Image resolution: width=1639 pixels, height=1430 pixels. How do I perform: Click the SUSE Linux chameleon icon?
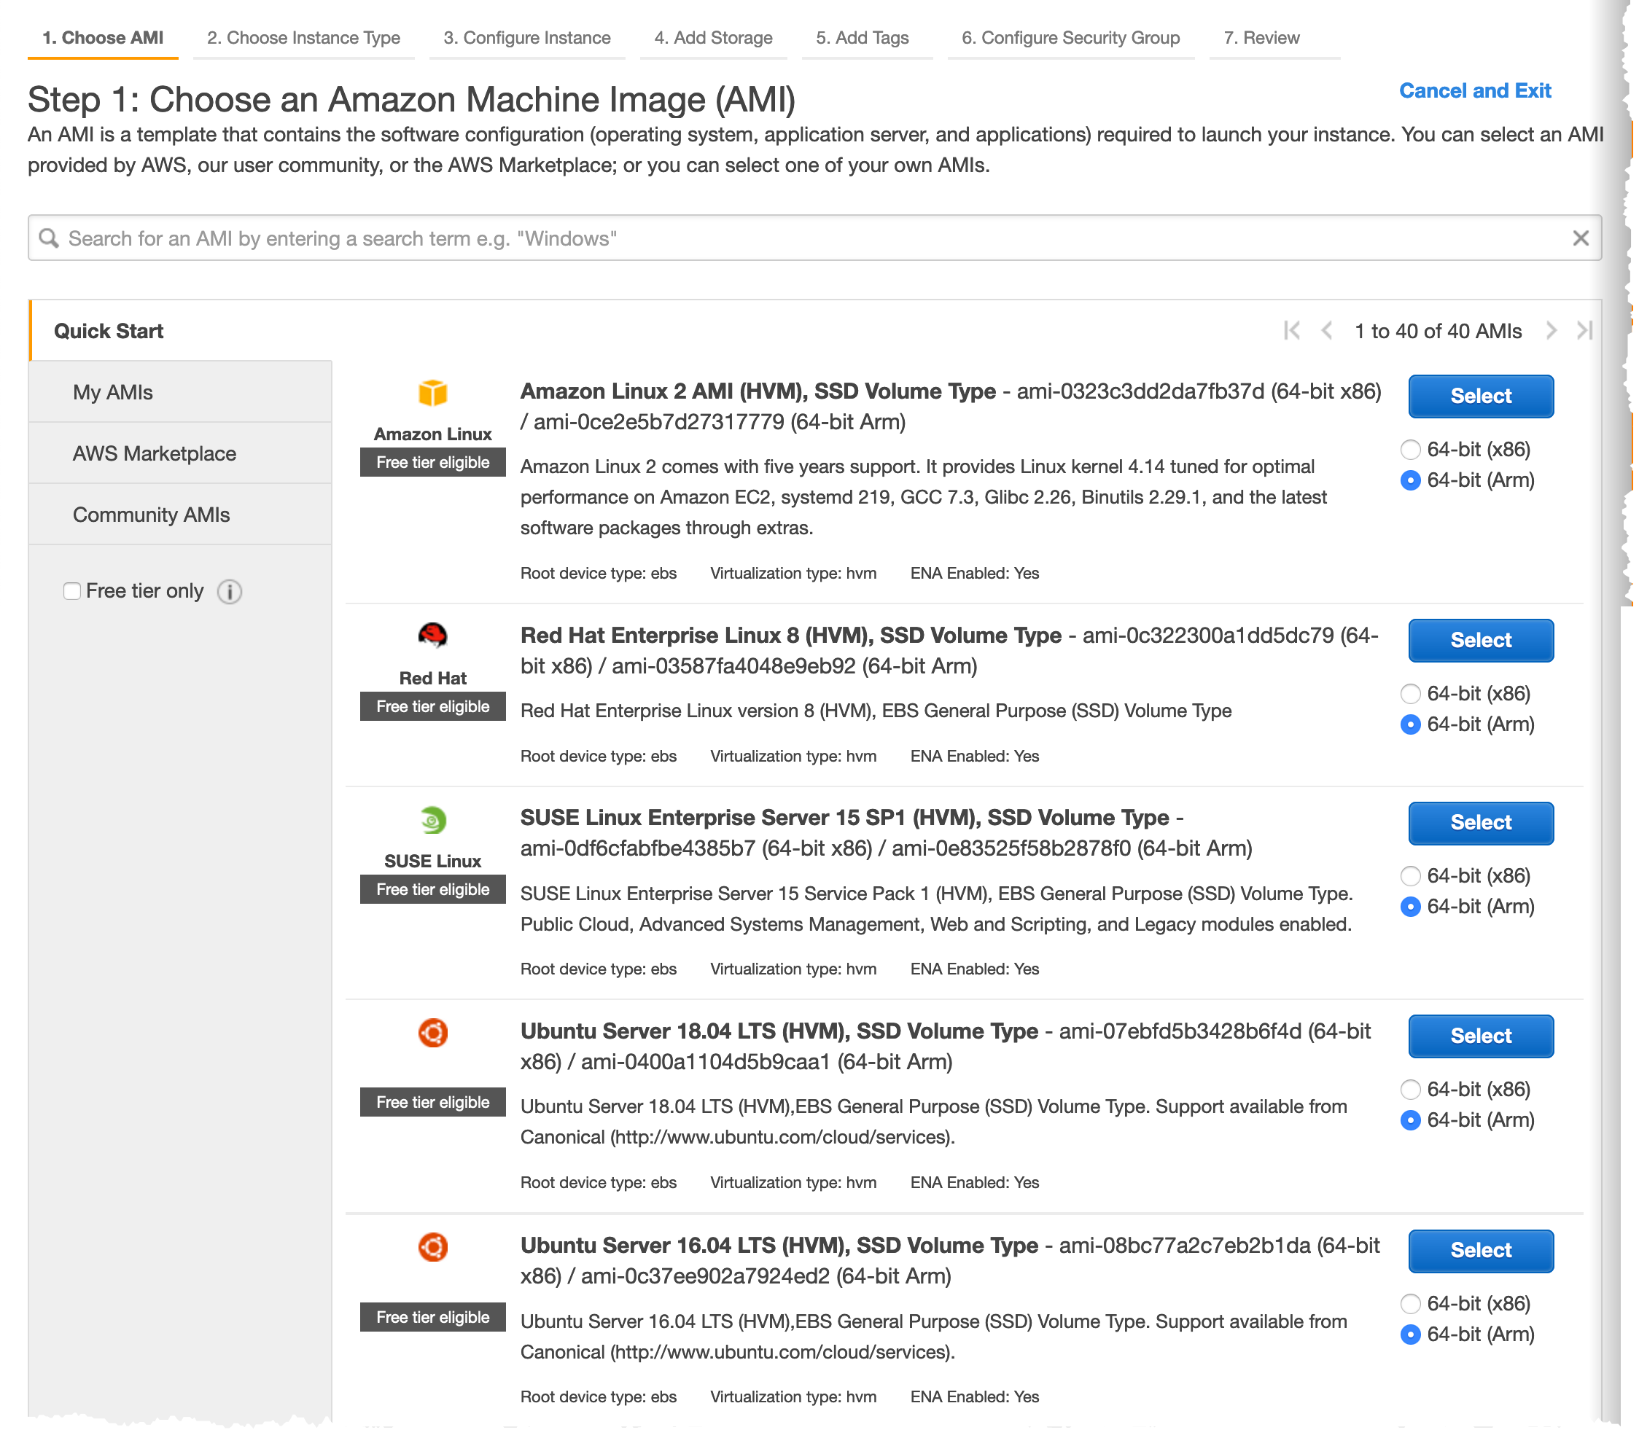pos(432,819)
